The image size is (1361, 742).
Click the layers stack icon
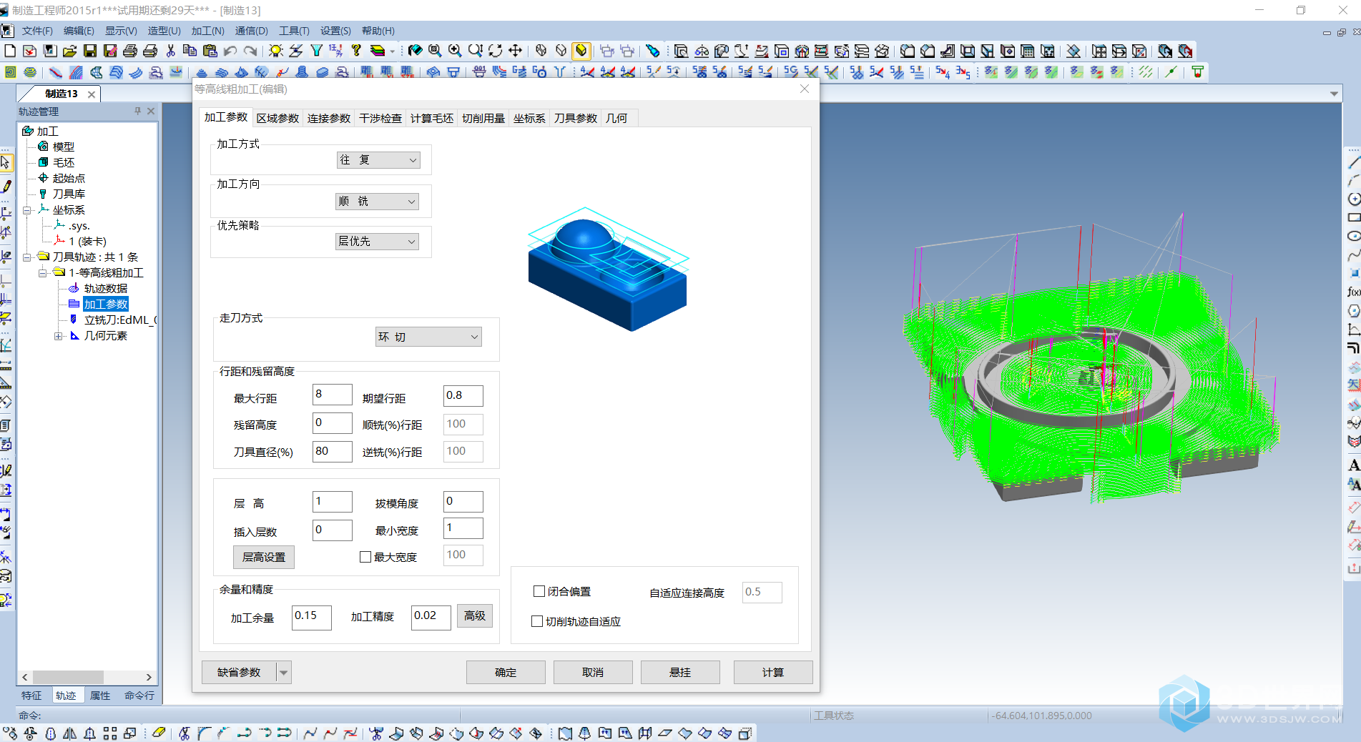(378, 51)
